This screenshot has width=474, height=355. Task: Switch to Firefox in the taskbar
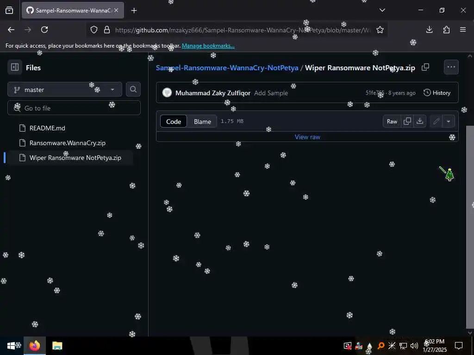(x=34, y=346)
